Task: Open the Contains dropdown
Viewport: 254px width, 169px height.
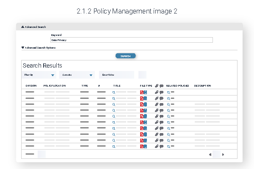Action: pyautogui.click(x=77, y=75)
